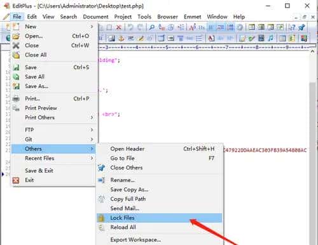Select Rename... in the submenu

(159, 180)
